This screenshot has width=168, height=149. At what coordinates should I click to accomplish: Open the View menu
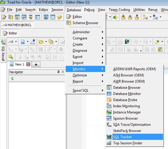(101, 10)
